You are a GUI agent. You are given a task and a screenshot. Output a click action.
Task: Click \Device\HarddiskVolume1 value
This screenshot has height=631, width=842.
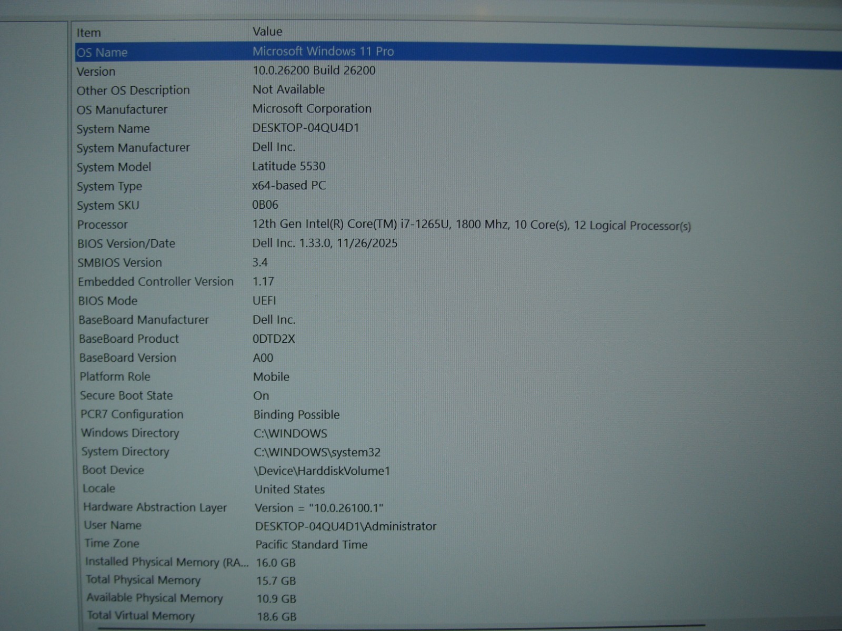pyautogui.click(x=322, y=471)
